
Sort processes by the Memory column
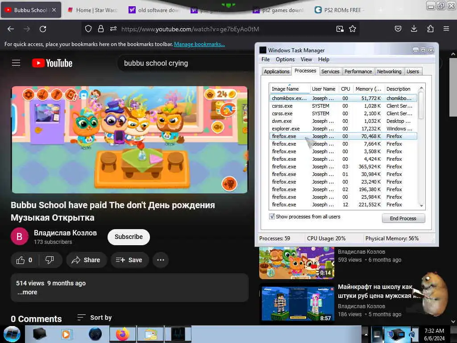point(368,89)
